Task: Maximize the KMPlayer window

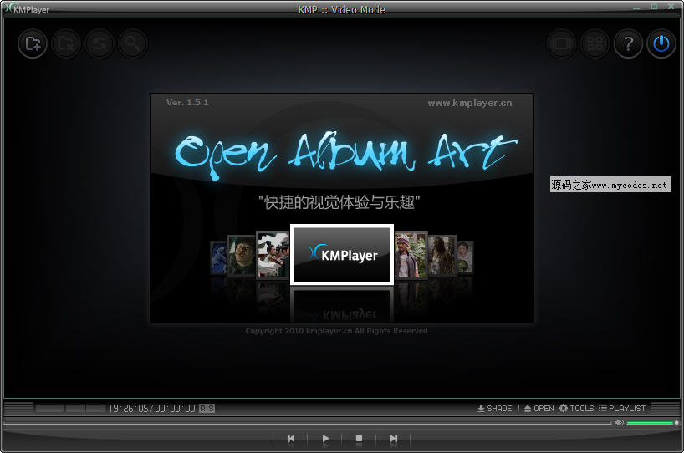Action: click(x=653, y=7)
